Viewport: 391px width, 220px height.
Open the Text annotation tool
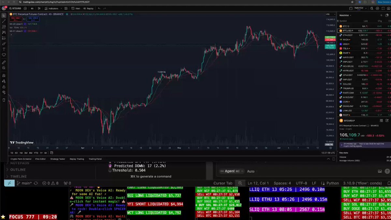pyautogui.click(x=4, y=49)
